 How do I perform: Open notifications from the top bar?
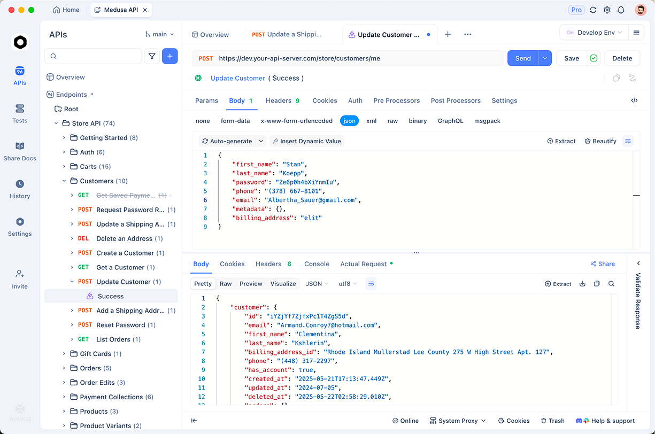point(621,10)
